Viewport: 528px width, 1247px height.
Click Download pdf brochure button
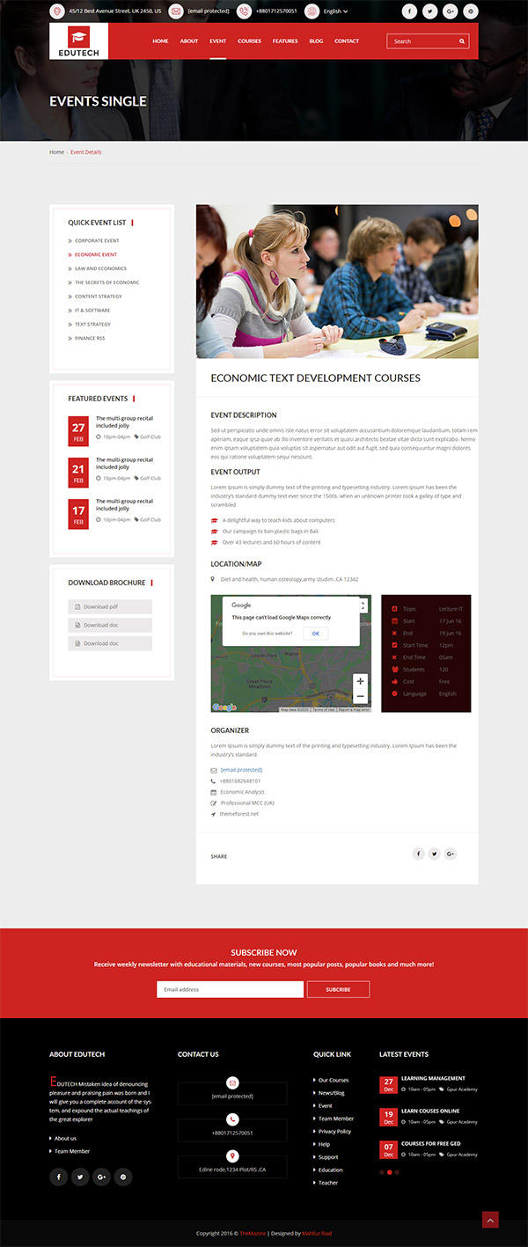110,607
